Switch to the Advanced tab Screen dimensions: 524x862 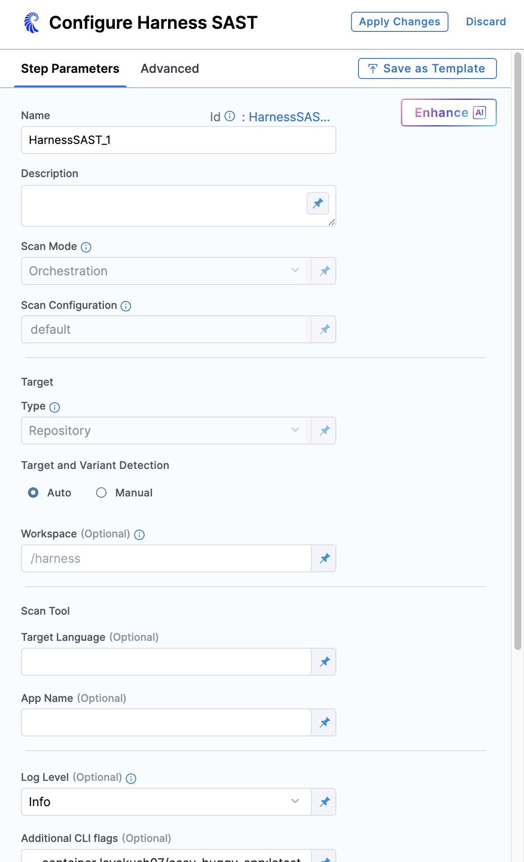click(x=170, y=68)
